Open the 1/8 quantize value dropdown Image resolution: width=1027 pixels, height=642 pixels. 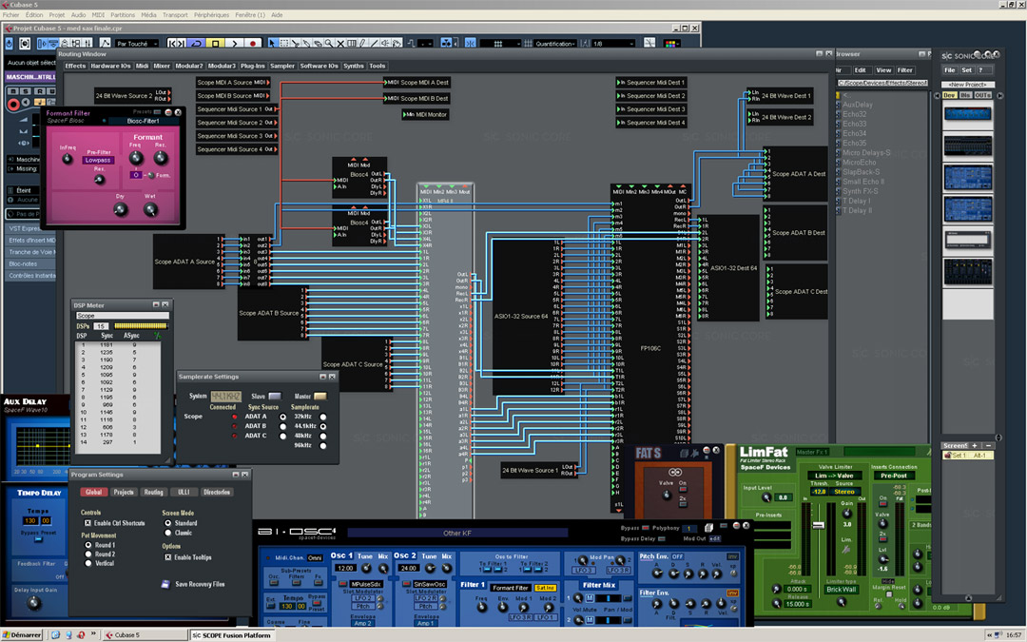click(x=613, y=44)
